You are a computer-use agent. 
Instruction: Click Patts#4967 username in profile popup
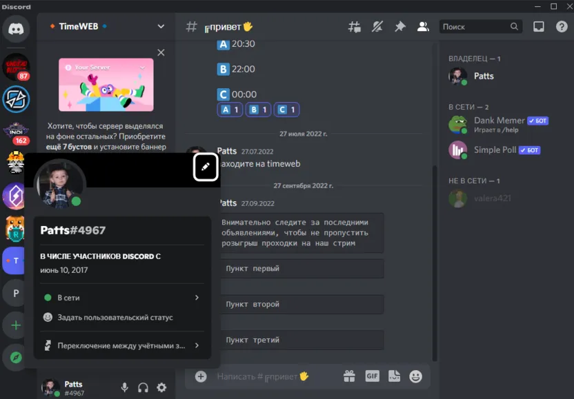pyautogui.click(x=73, y=230)
